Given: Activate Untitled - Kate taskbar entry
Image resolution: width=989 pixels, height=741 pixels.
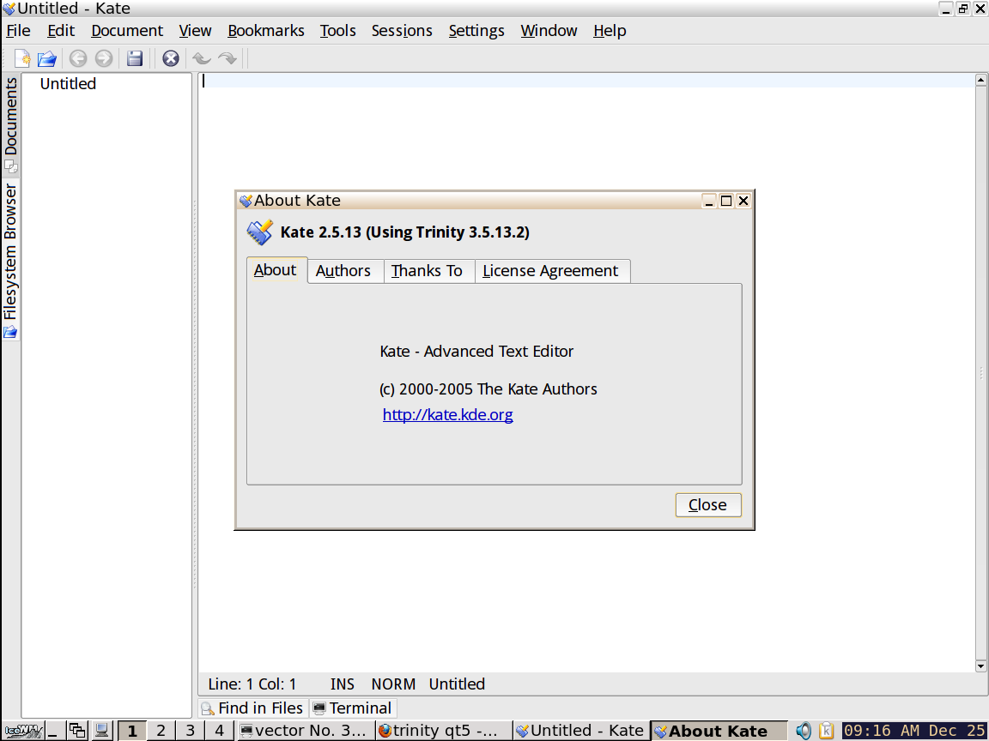Looking at the screenshot, I should pyautogui.click(x=581, y=731).
